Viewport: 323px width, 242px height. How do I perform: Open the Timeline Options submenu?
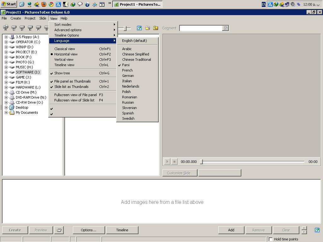pos(82,35)
